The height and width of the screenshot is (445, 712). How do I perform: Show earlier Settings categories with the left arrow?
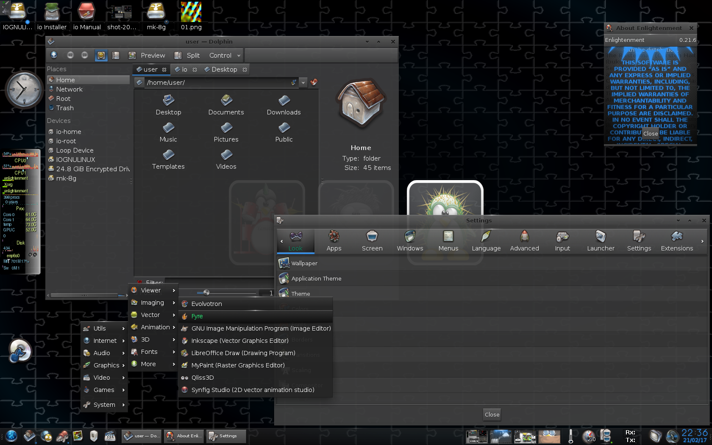coord(282,241)
